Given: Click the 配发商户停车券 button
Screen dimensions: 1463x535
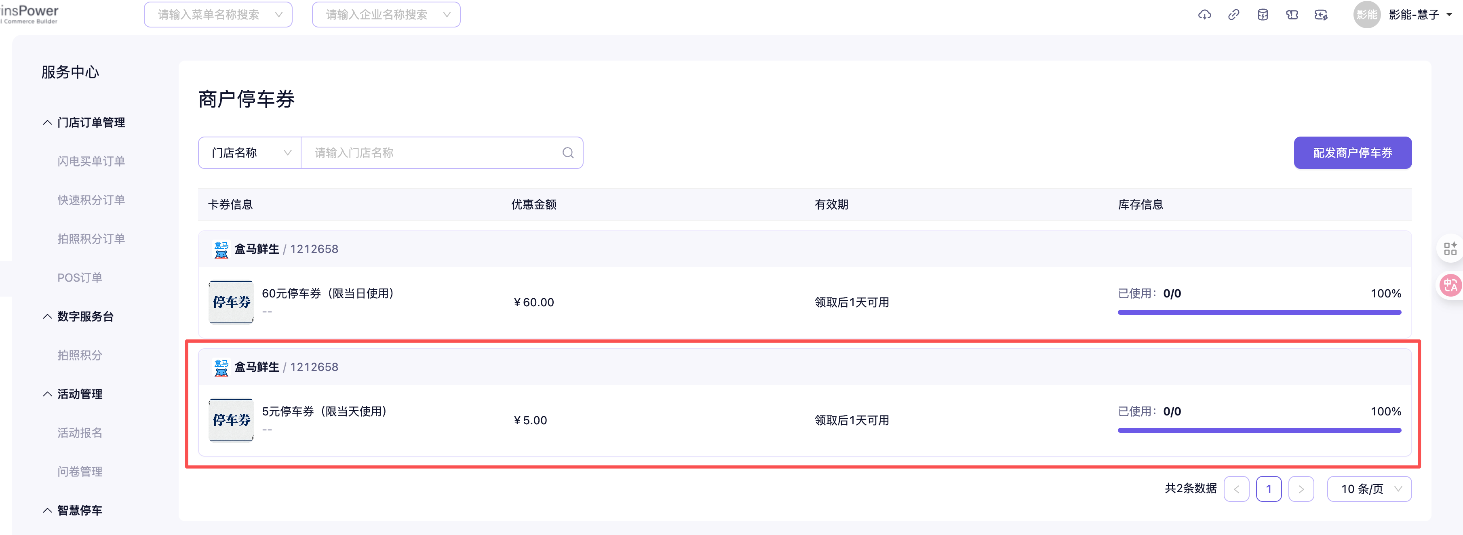Looking at the screenshot, I should coord(1352,153).
